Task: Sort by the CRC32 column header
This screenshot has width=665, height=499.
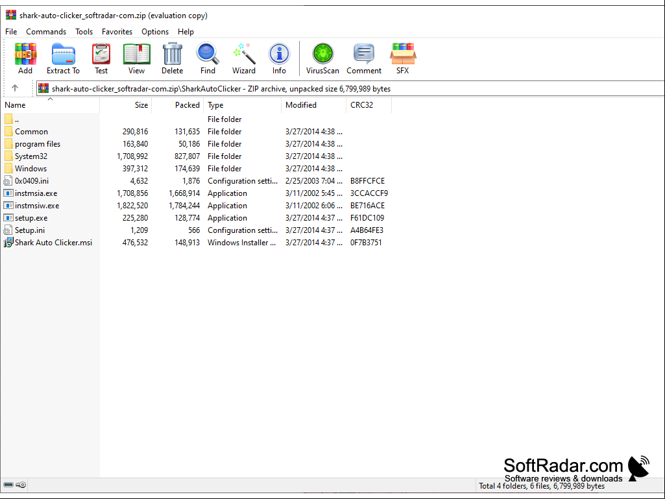Action: (369, 105)
